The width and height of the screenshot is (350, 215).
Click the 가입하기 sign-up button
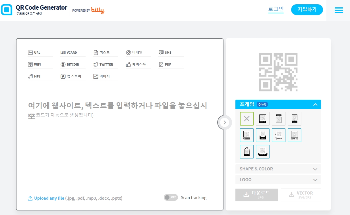(307, 9)
